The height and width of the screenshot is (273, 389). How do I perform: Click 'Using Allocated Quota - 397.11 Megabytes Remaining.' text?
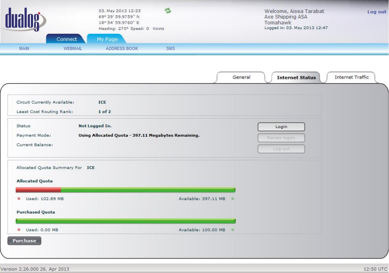coord(139,135)
